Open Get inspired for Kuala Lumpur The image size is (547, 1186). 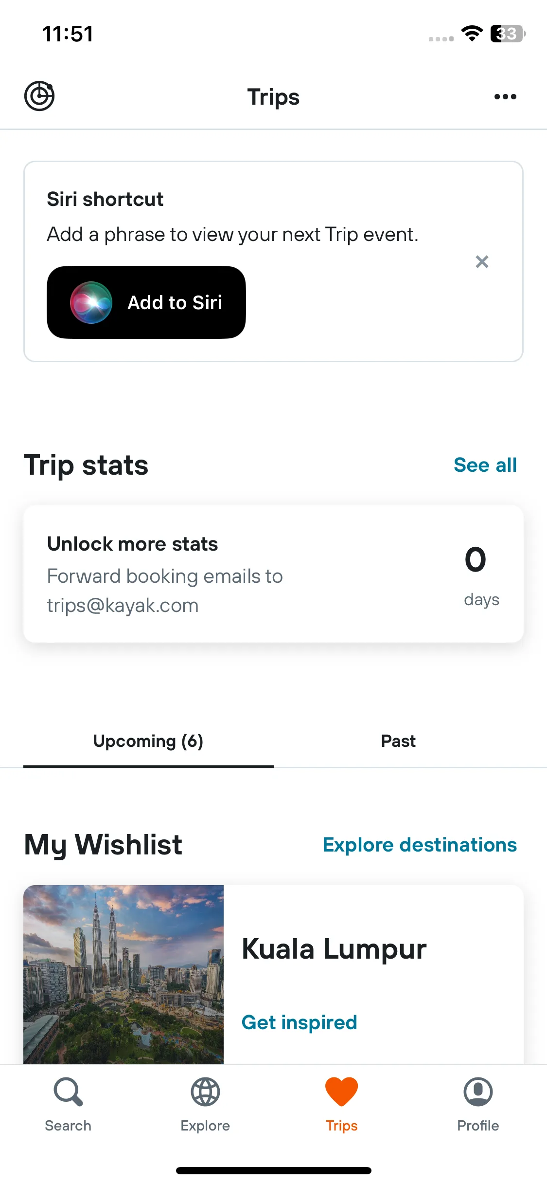pyautogui.click(x=299, y=1022)
